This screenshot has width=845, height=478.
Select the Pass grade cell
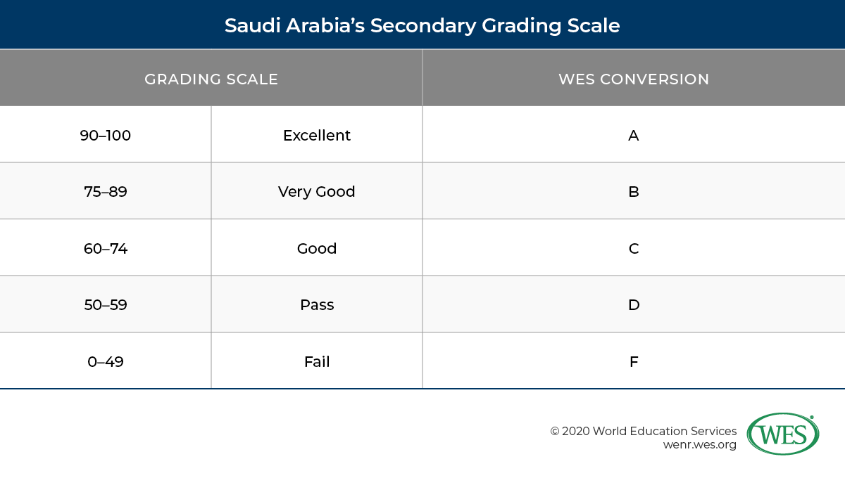[x=317, y=305]
